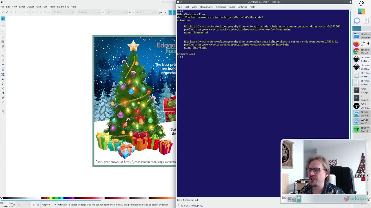Image resolution: width=371 pixels, height=208 pixels.
Task: Choose the Text tool in Inkscape
Action: pos(3,65)
